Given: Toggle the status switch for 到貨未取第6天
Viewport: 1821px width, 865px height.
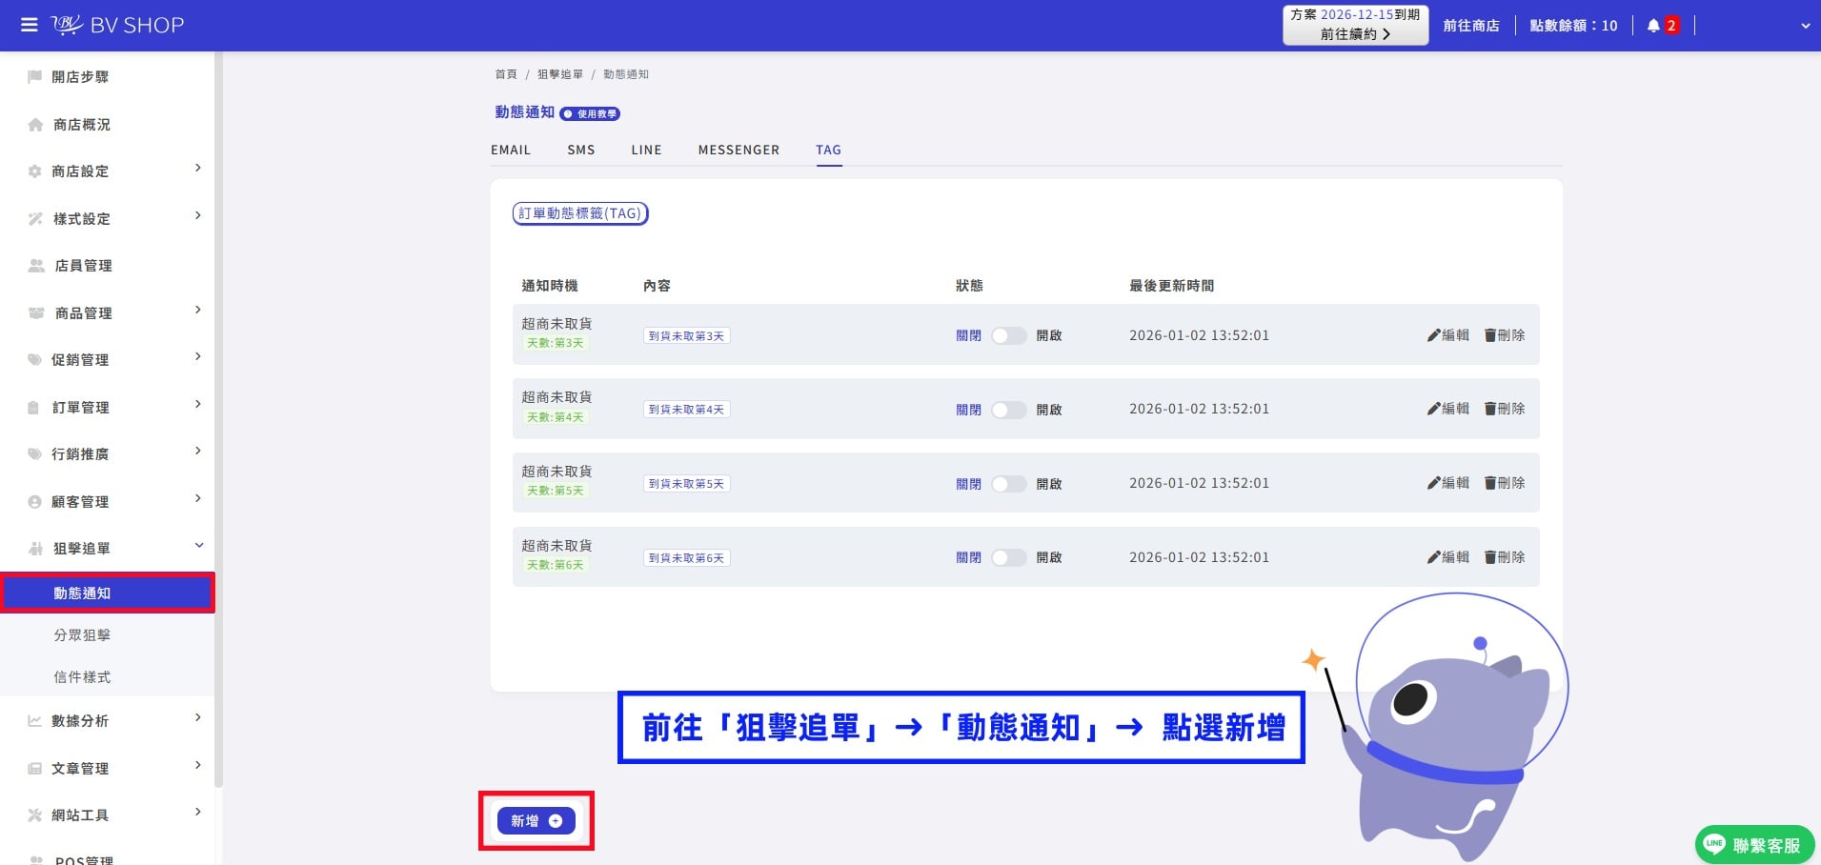Looking at the screenshot, I should coord(1008,557).
